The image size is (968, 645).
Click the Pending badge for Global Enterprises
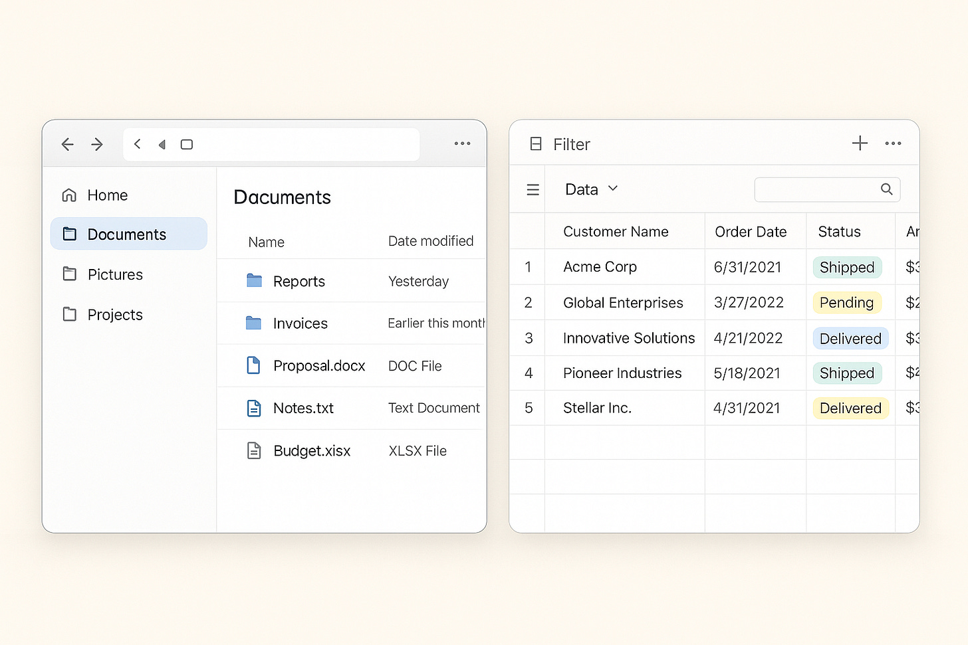[847, 302]
